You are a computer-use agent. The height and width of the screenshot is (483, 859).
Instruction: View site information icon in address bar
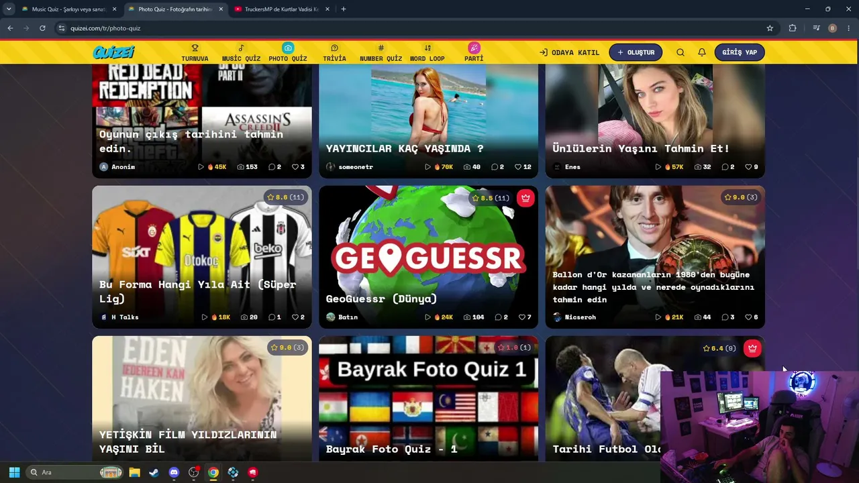62,28
